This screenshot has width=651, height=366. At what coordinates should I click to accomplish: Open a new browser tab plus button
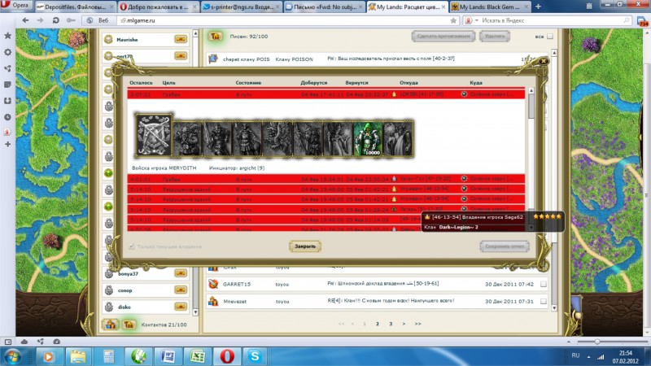point(538,7)
